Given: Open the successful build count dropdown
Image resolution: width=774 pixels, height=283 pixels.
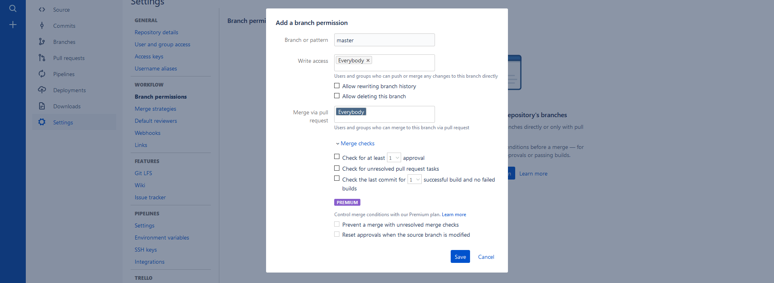Looking at the screenshot, I should point(414,179).
